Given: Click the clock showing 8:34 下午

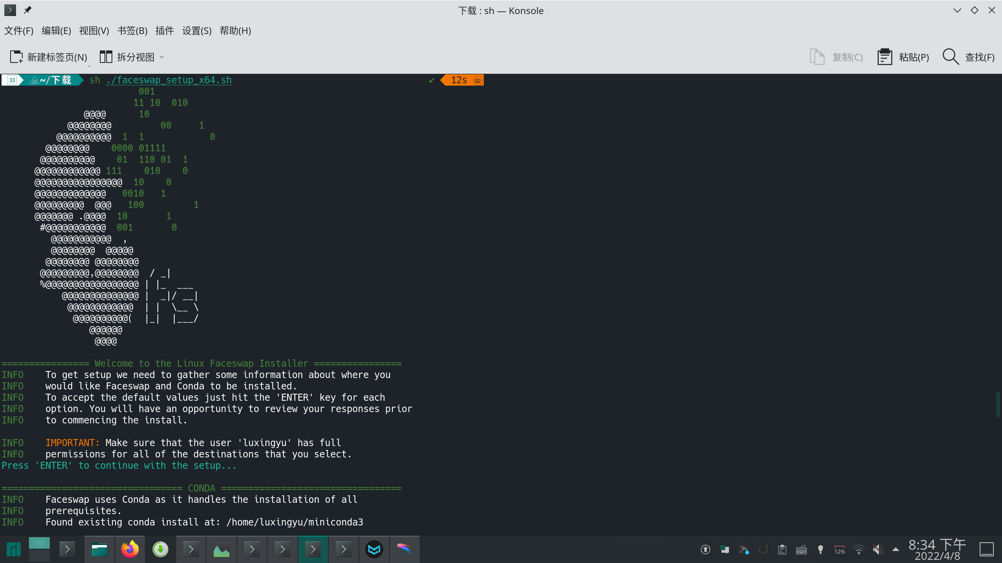Looking at the screenshot, I should point(937,549).
